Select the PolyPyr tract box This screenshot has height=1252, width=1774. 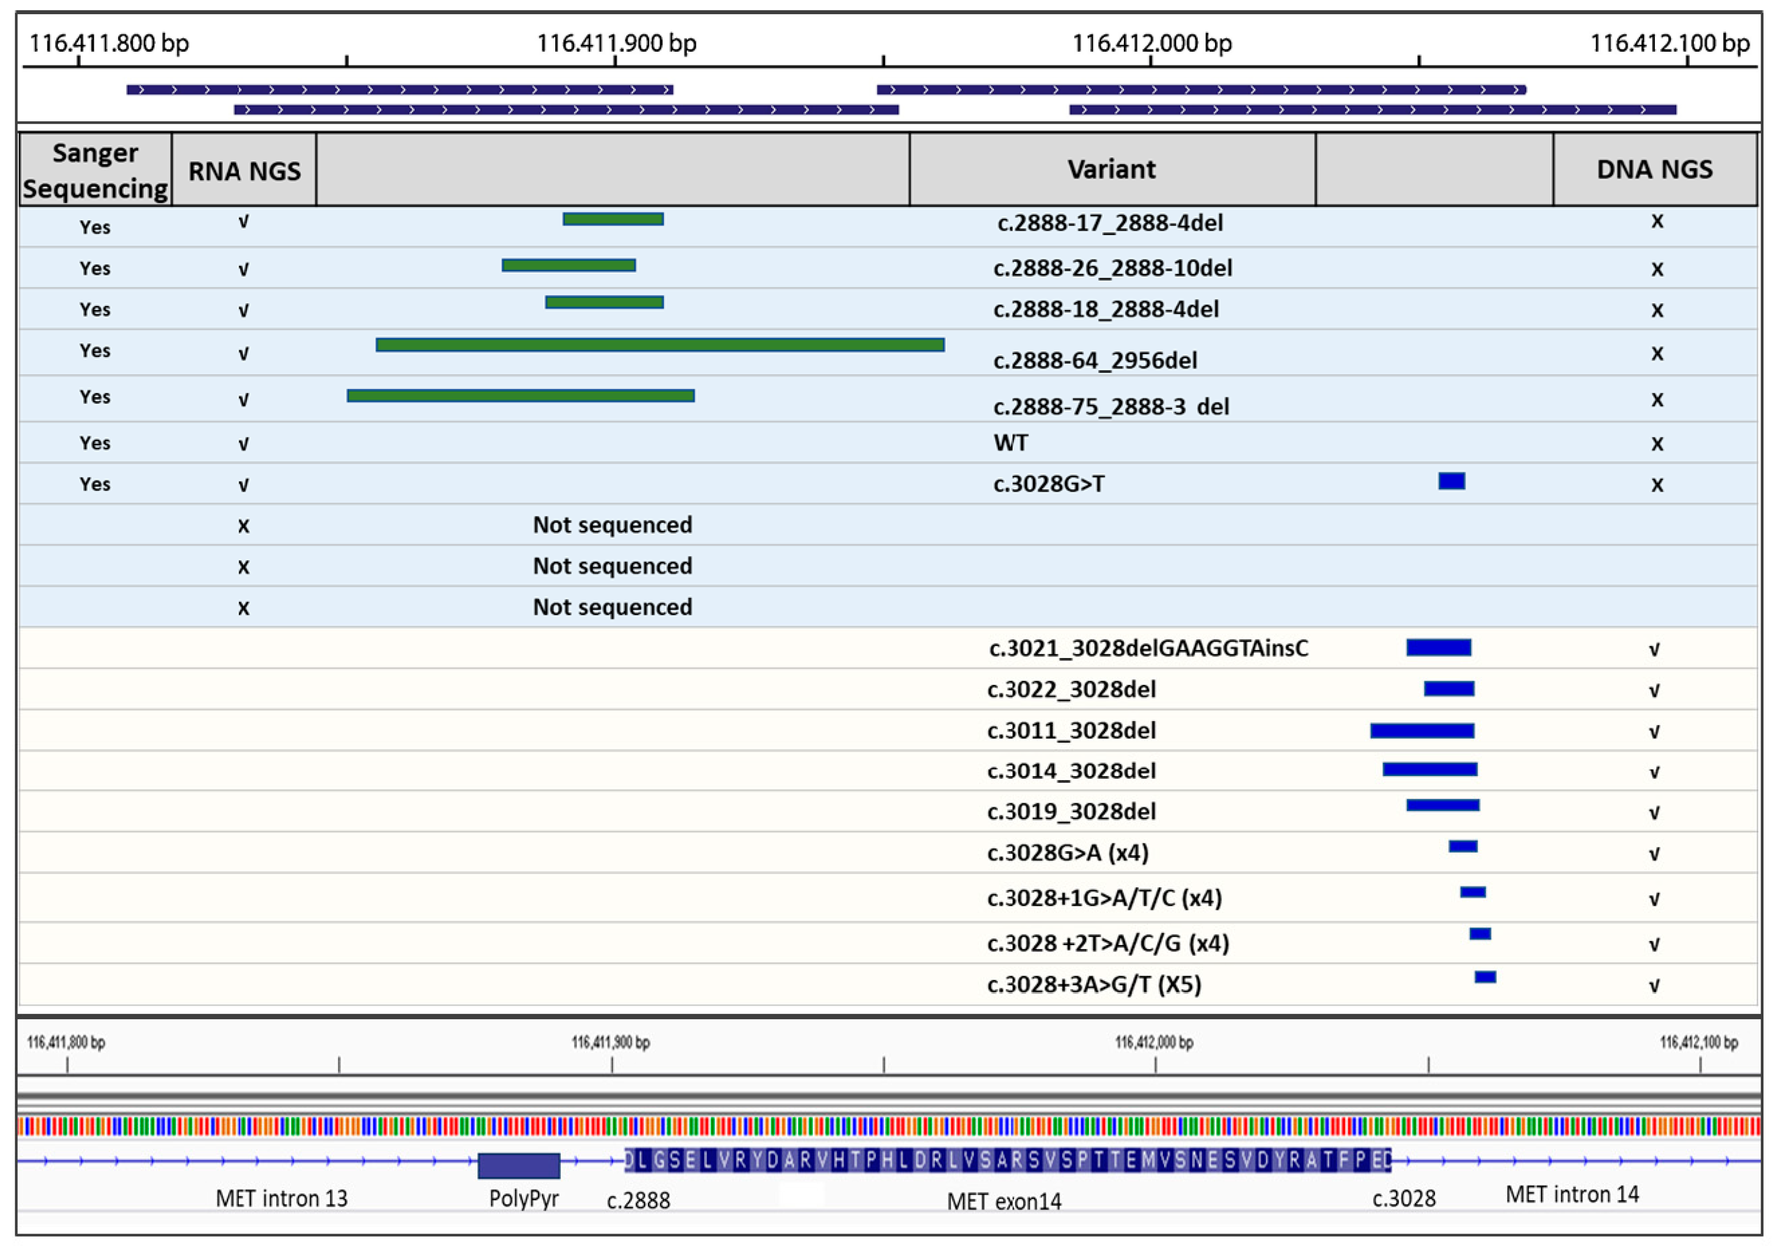(x=519, y=1165)
